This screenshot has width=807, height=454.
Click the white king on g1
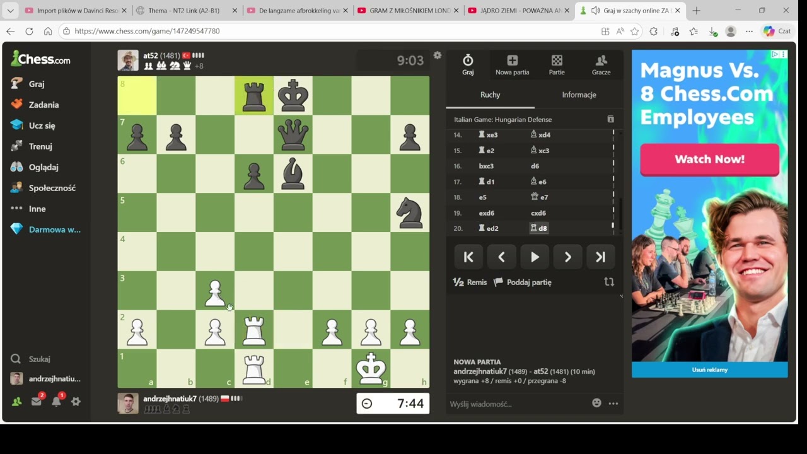point(371,369)
